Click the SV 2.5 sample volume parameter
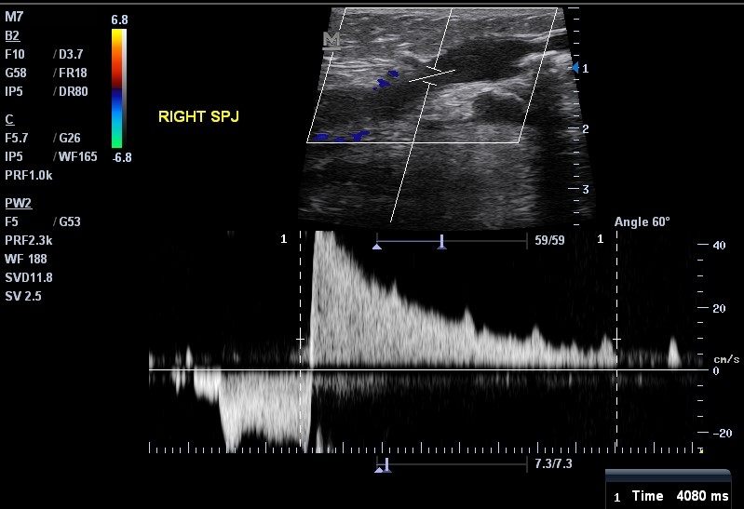 23,297
